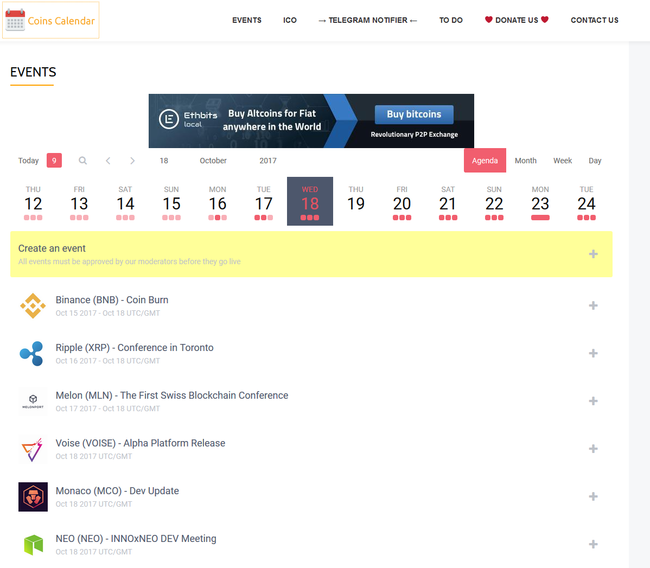
Task: Switch to Agenda view
Action: (x=485, y=161)
